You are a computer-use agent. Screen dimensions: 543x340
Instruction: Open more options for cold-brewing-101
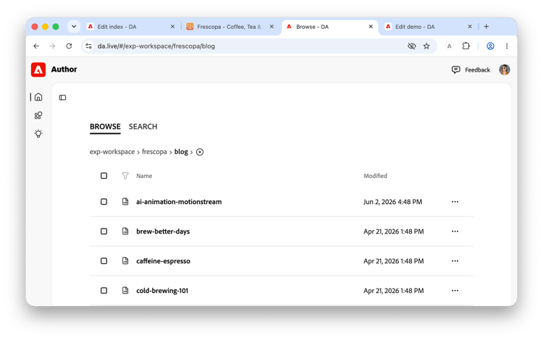pos(455,291)
